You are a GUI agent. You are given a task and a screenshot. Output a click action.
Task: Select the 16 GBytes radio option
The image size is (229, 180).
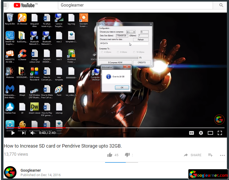139,52
